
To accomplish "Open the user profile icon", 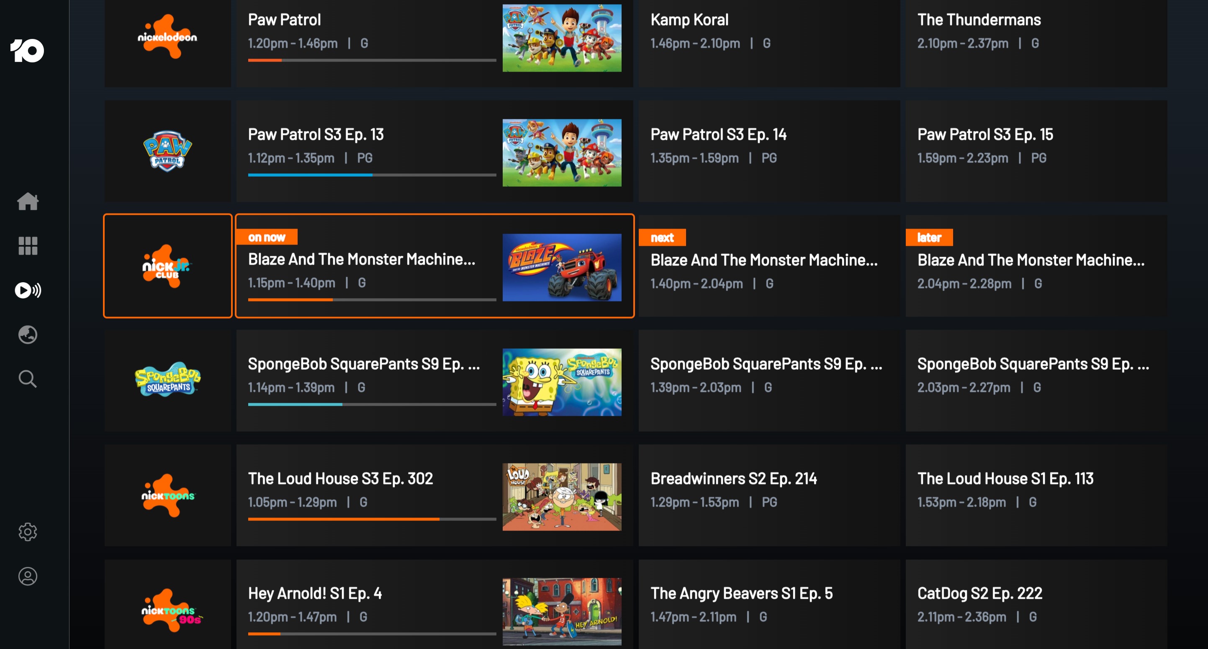I will pos(28,576).
